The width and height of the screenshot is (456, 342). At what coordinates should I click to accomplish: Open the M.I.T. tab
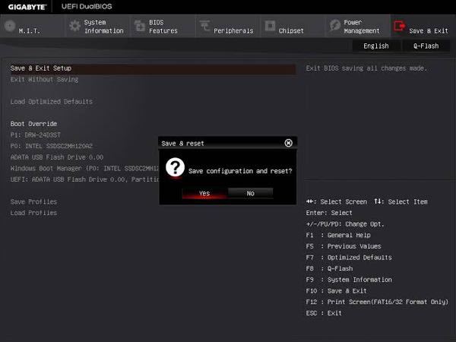[x=32, y=26]
